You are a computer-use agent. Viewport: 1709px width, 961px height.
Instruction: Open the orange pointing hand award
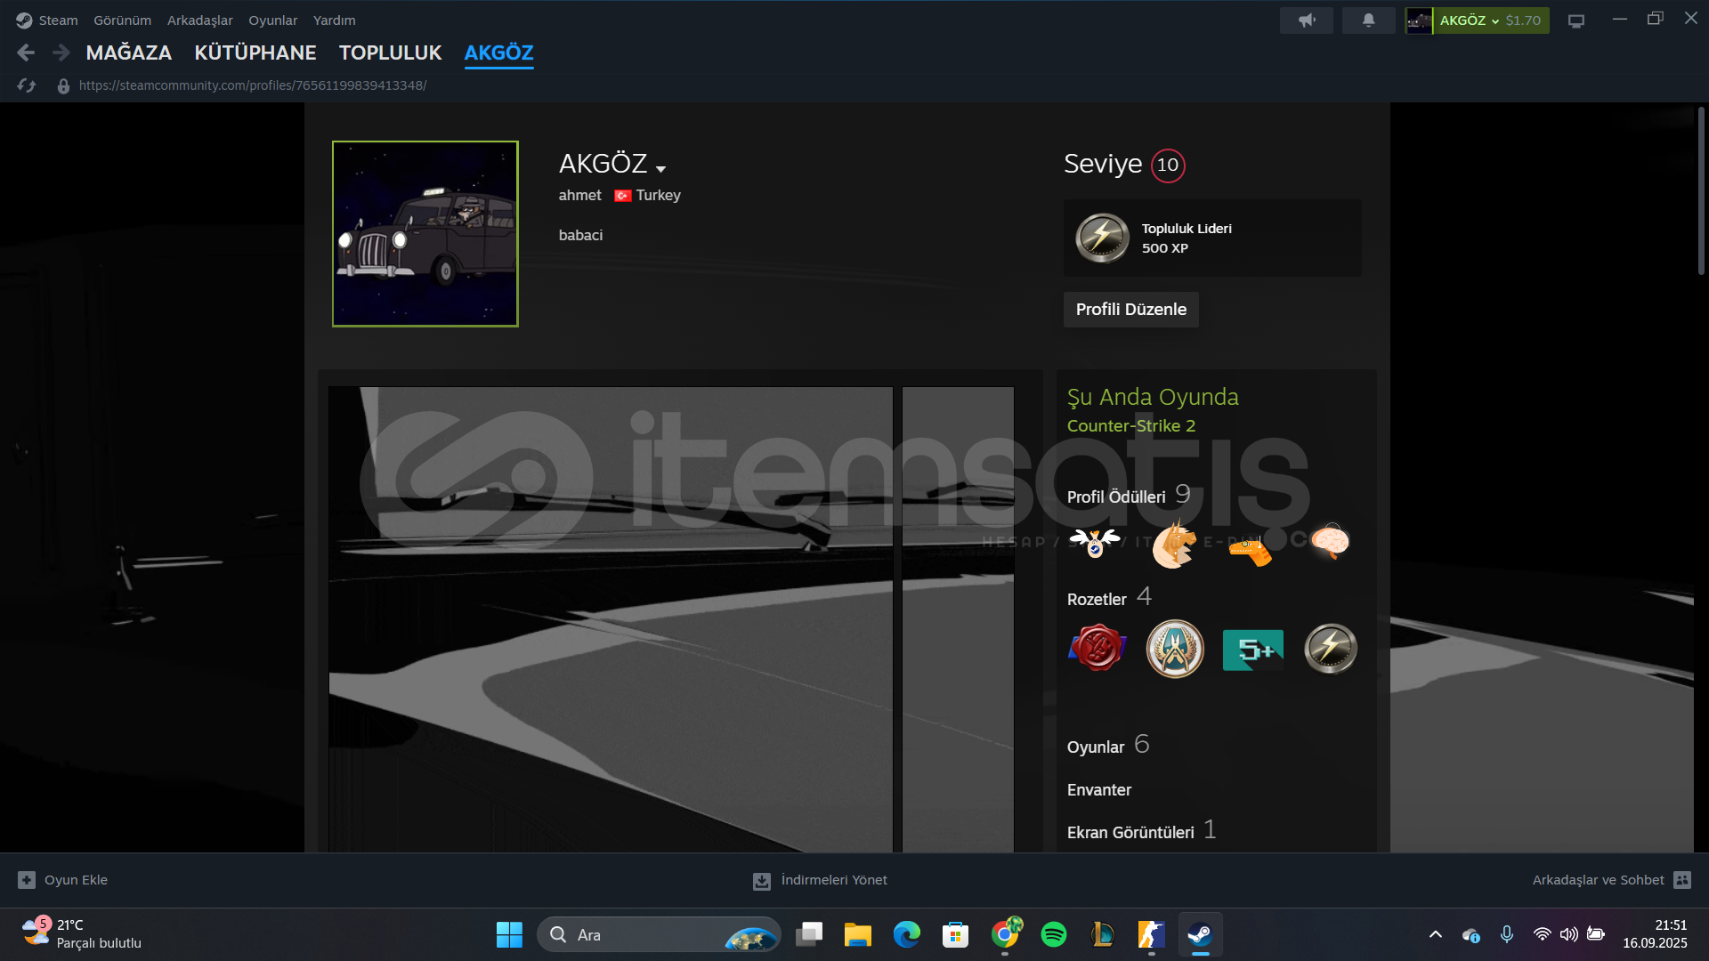pos(1251,551)
